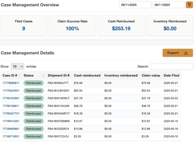Select date filed 2025-05-22
The image size is (194, 142).
click(x=171, y=98)
